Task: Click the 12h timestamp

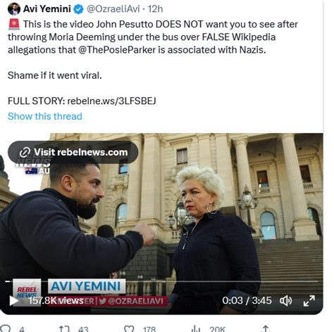Action: coord(155,9)
